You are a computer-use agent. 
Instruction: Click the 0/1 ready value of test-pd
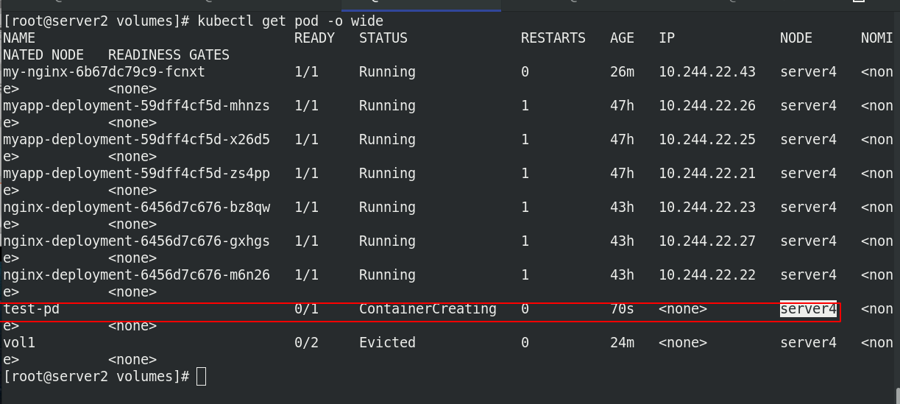(306, 309)
